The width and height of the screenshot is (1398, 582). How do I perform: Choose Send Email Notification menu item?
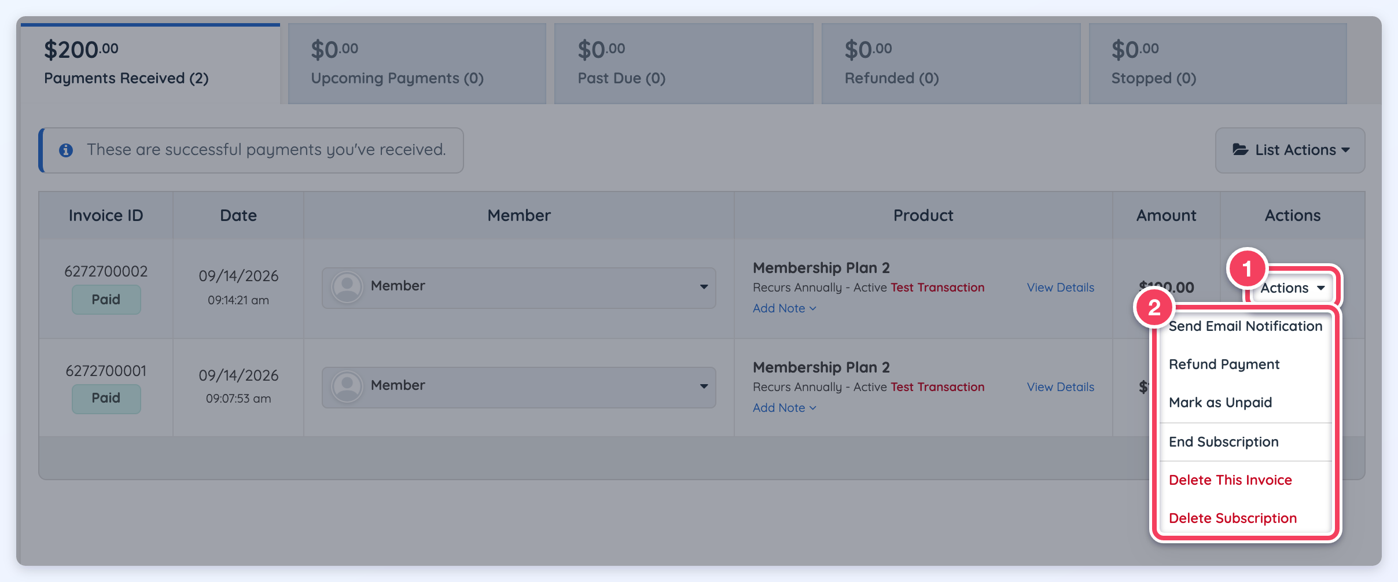click(x=1246, y=326)
